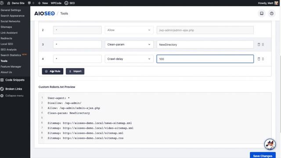This screenshot has height=158, width=281.
Task: Open the WordPress logo menu
Action: coord(2,3)
